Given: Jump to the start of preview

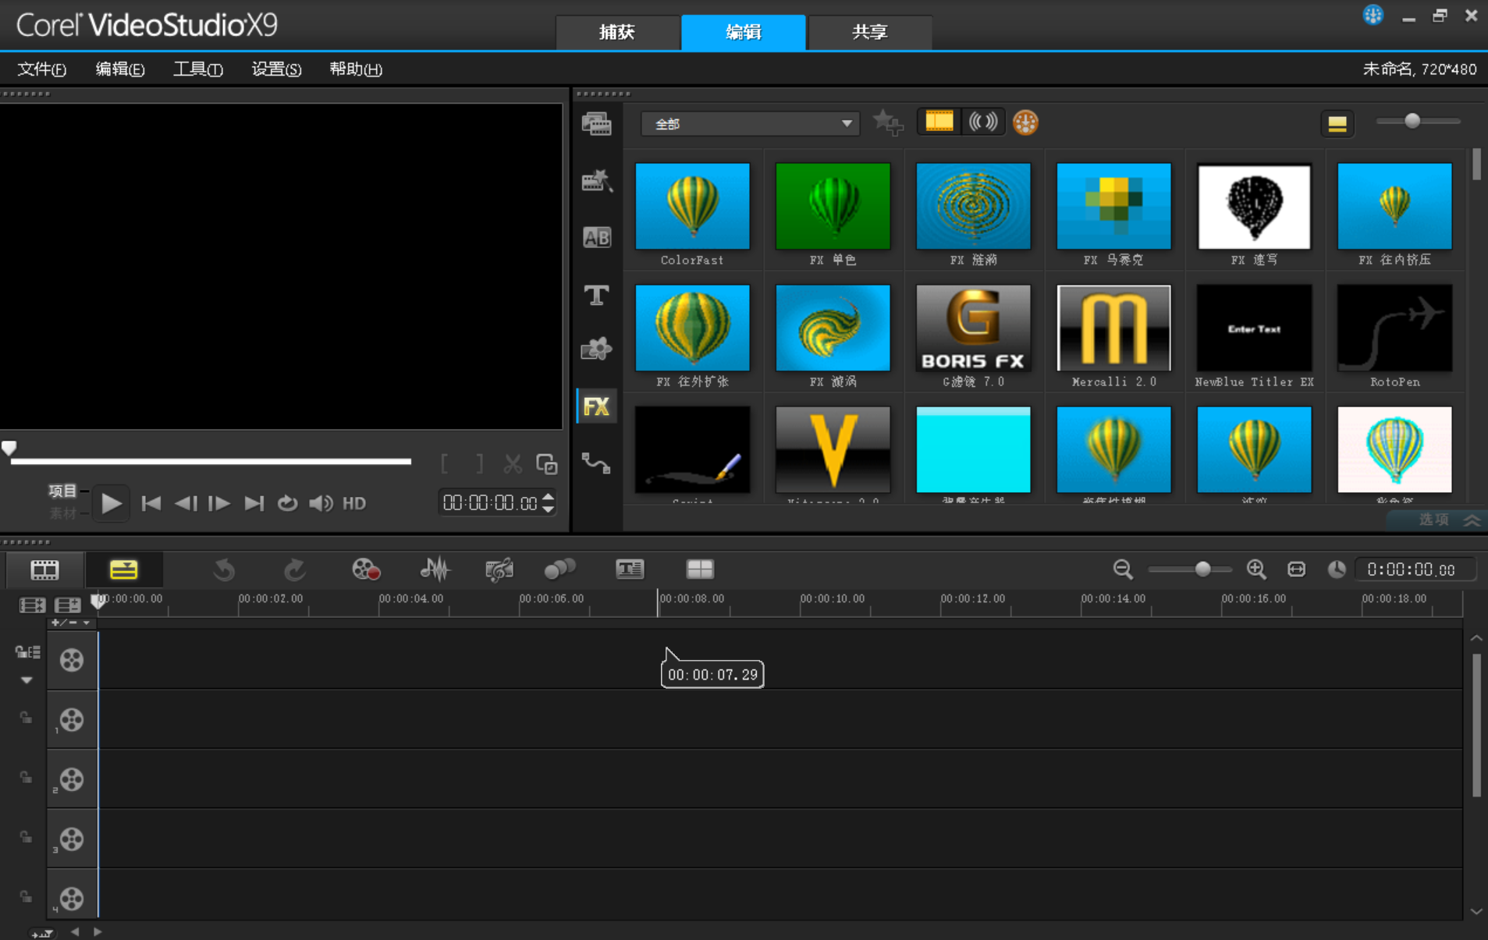Looking at the screenshot, I should [x=151, y=503].
